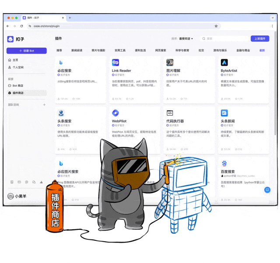Click the 搜索 plugin search field
This screenshot has height=263, width=280.
tap(225, 39)
